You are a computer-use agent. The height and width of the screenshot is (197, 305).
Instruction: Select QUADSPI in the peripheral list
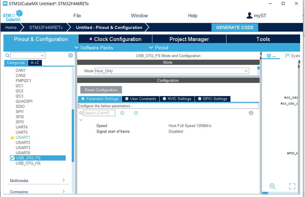tap(24, 101)
